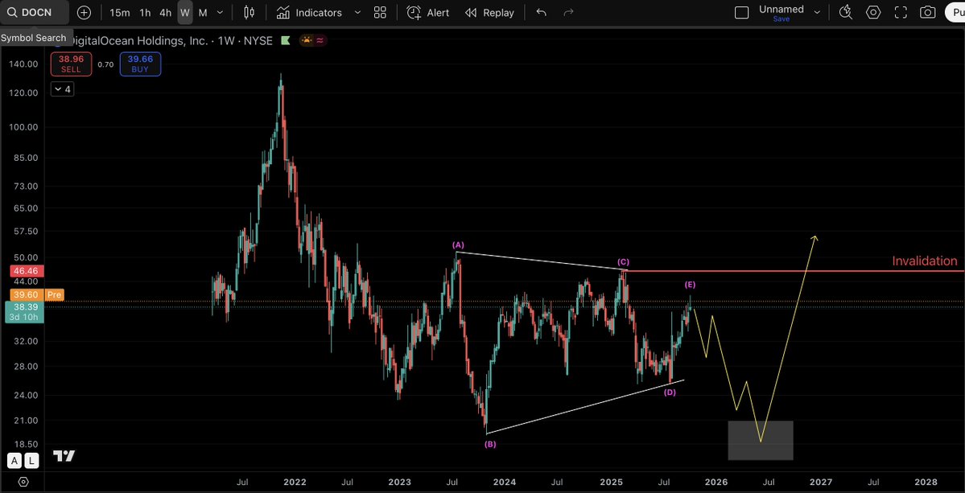This screenshot has width=965, height=493.
Task: Switch to the 1h timeframe
Action: pos(145,12)
